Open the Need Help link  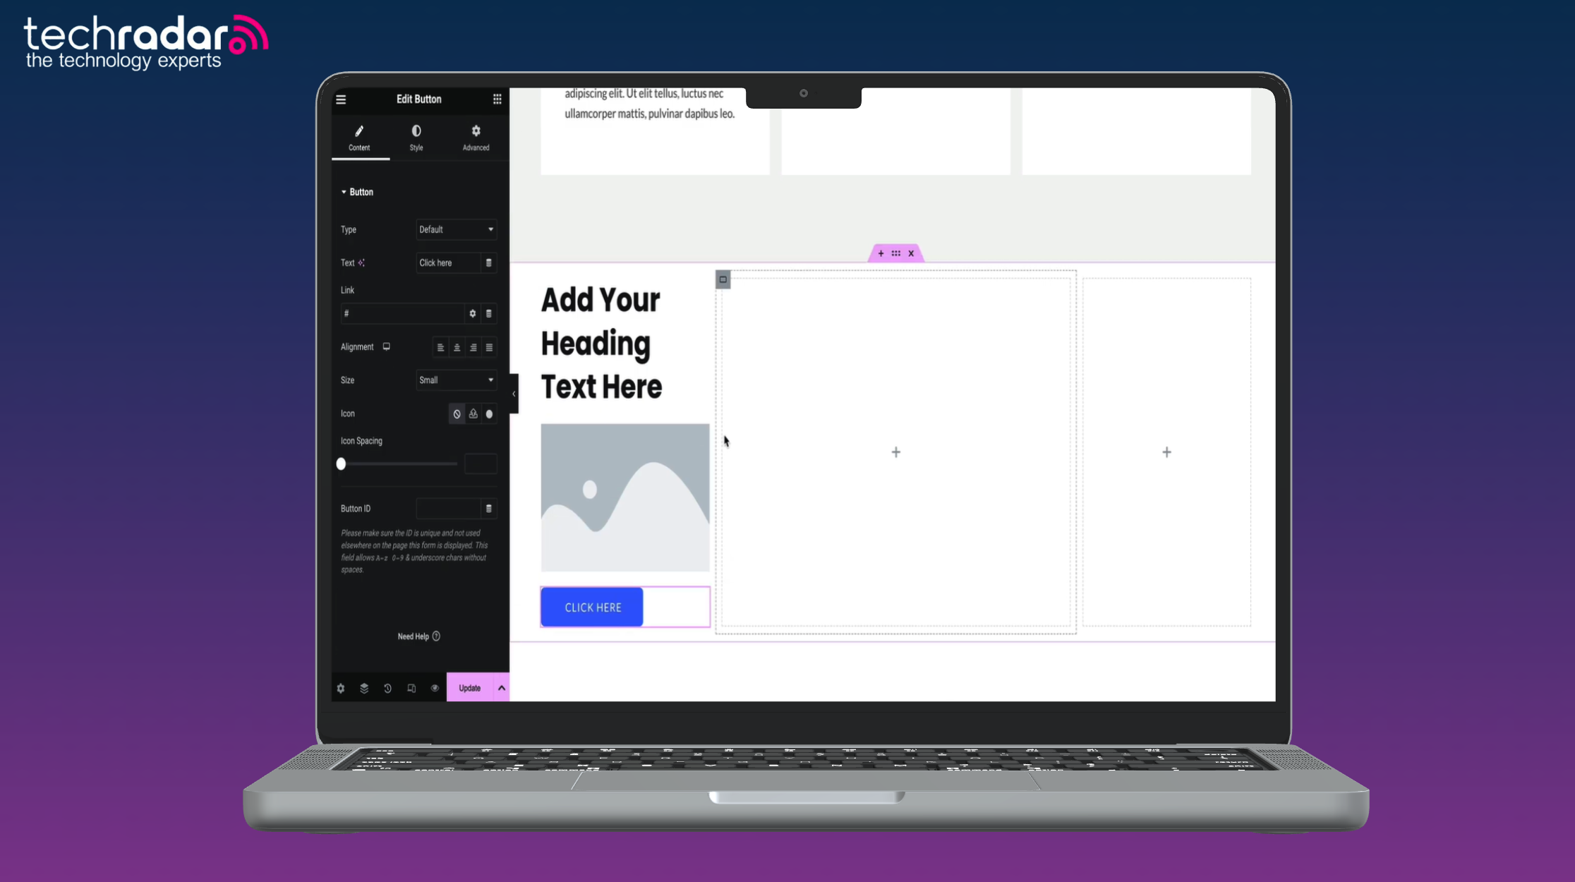418,636
